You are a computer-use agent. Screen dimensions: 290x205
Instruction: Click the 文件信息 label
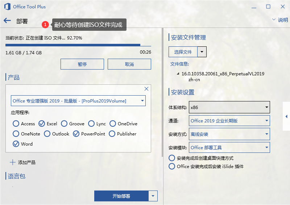pyautogui.click(x=179, y=64)
